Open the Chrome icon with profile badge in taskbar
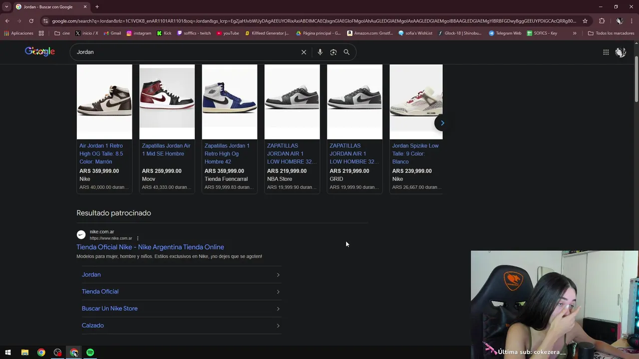Screen dimensions: 639x359 tap(74, 353)
